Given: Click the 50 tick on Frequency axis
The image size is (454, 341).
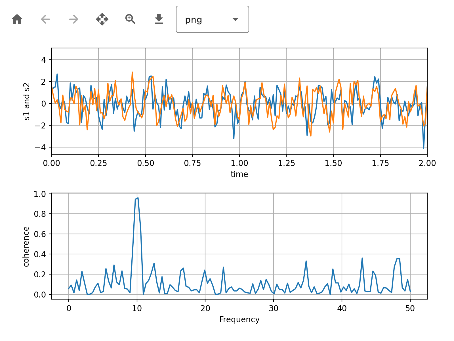Looking at the screenshot, I should tap(410, 308).
